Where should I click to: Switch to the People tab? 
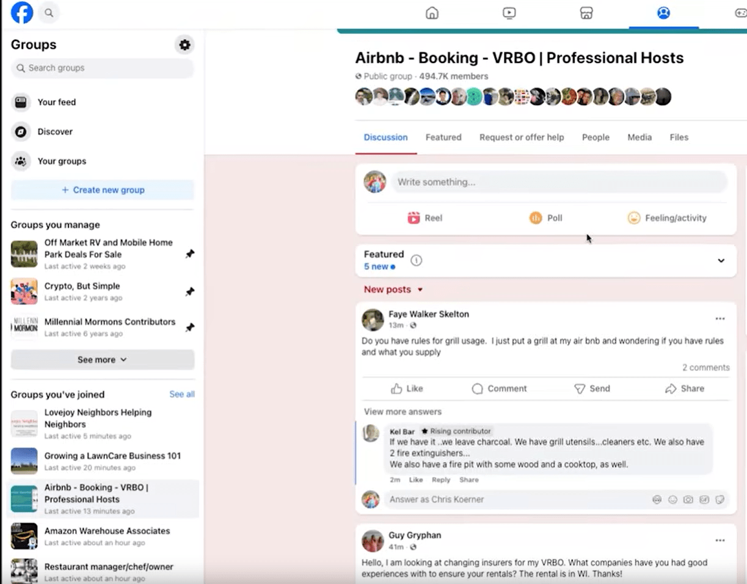(596, 137)
